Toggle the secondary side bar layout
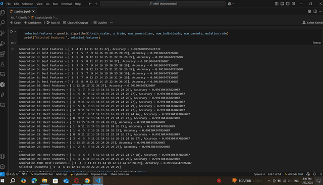 tap(288, 4)
